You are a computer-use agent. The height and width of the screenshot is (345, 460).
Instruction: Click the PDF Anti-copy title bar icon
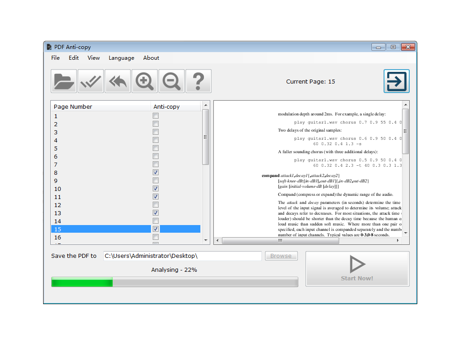(x=49, y=47)
